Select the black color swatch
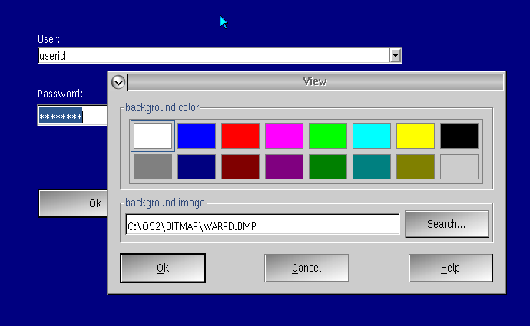This screenshot has width=530, height=326. tap(459, 136)
